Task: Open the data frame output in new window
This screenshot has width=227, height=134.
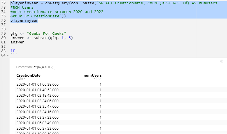Action: coord(221,61)
